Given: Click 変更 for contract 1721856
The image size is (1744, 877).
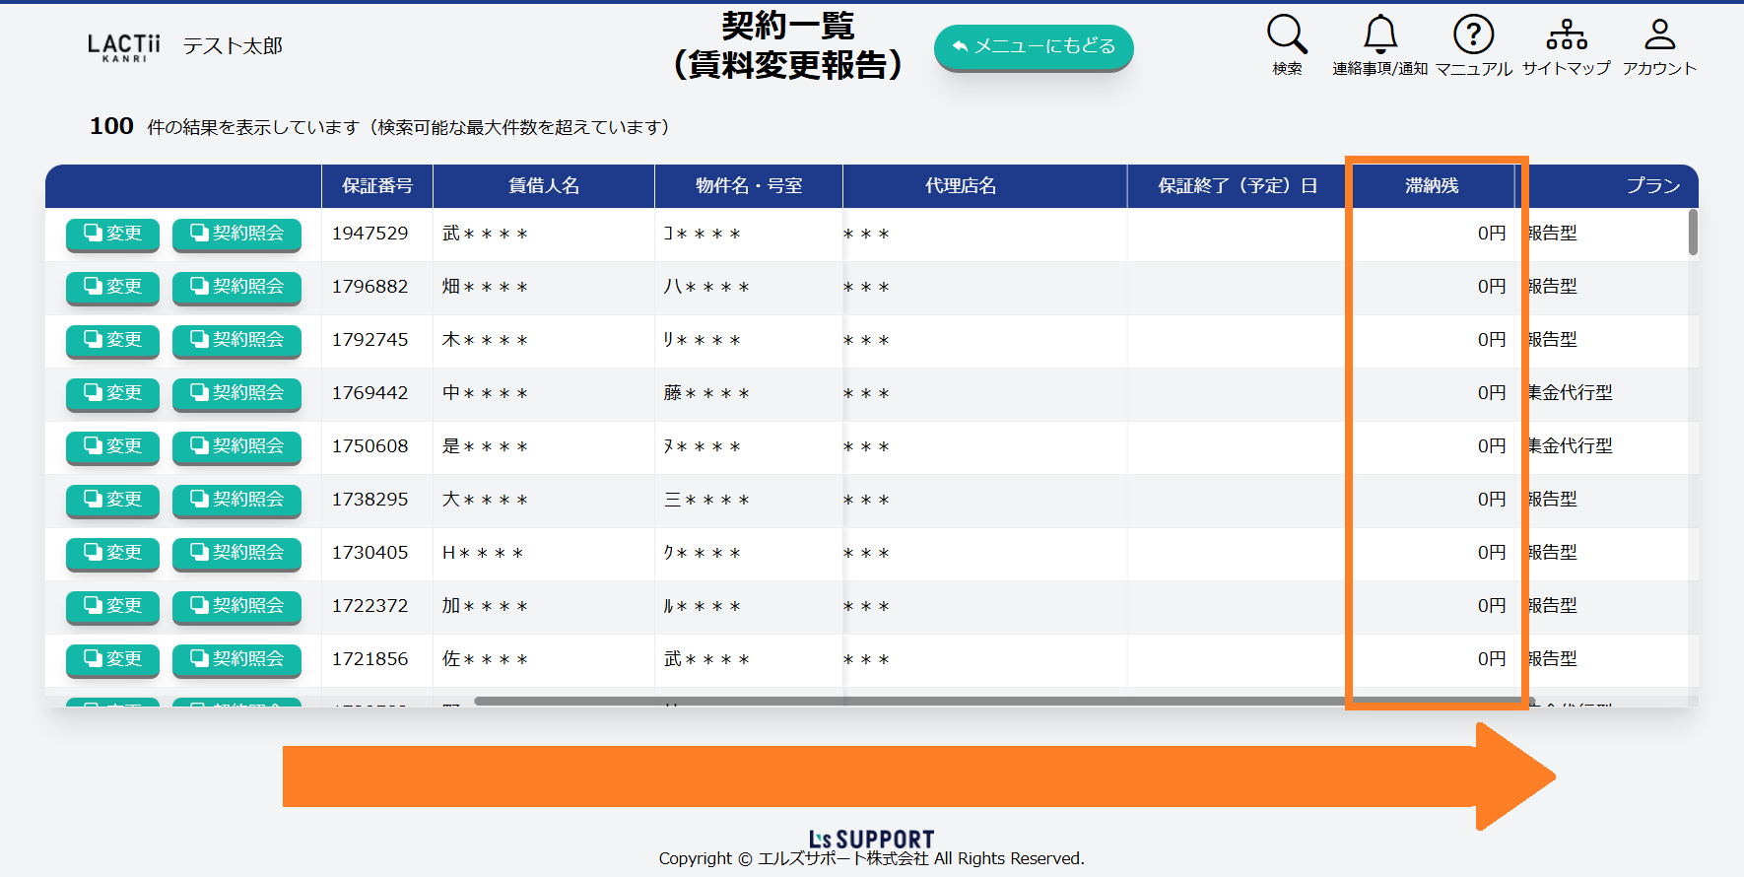Looking at the screenshot, I should tap(112, 659).
